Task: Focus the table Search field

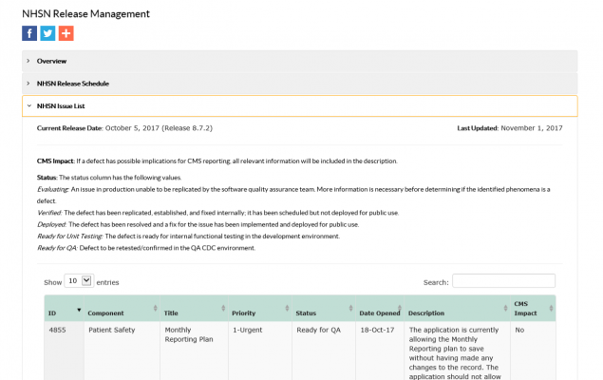Action: (503, 281)
